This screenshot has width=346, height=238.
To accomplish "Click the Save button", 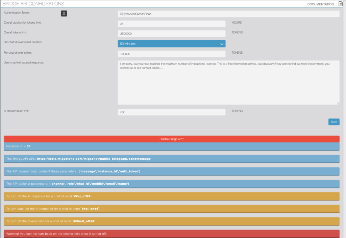I will coord(334,122).
